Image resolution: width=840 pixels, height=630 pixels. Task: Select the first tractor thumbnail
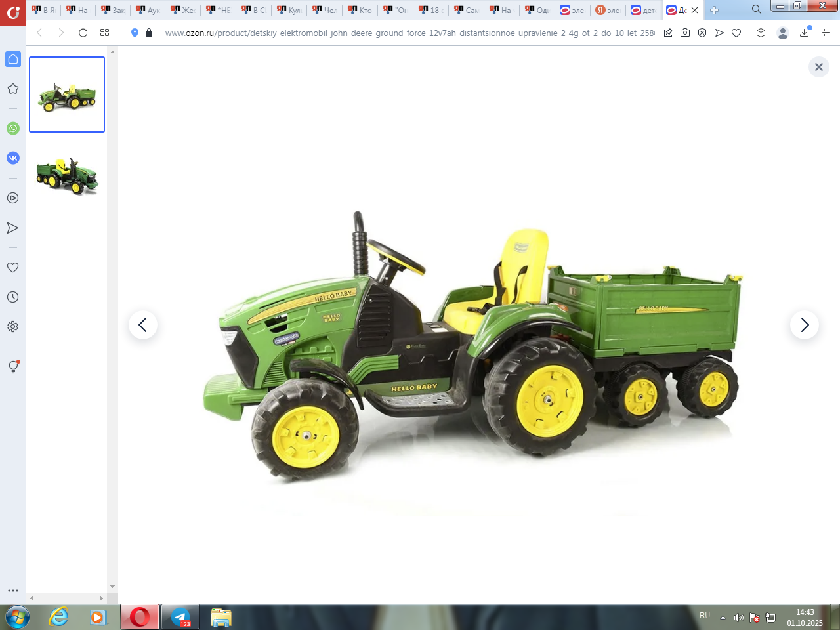coord(67,94)
